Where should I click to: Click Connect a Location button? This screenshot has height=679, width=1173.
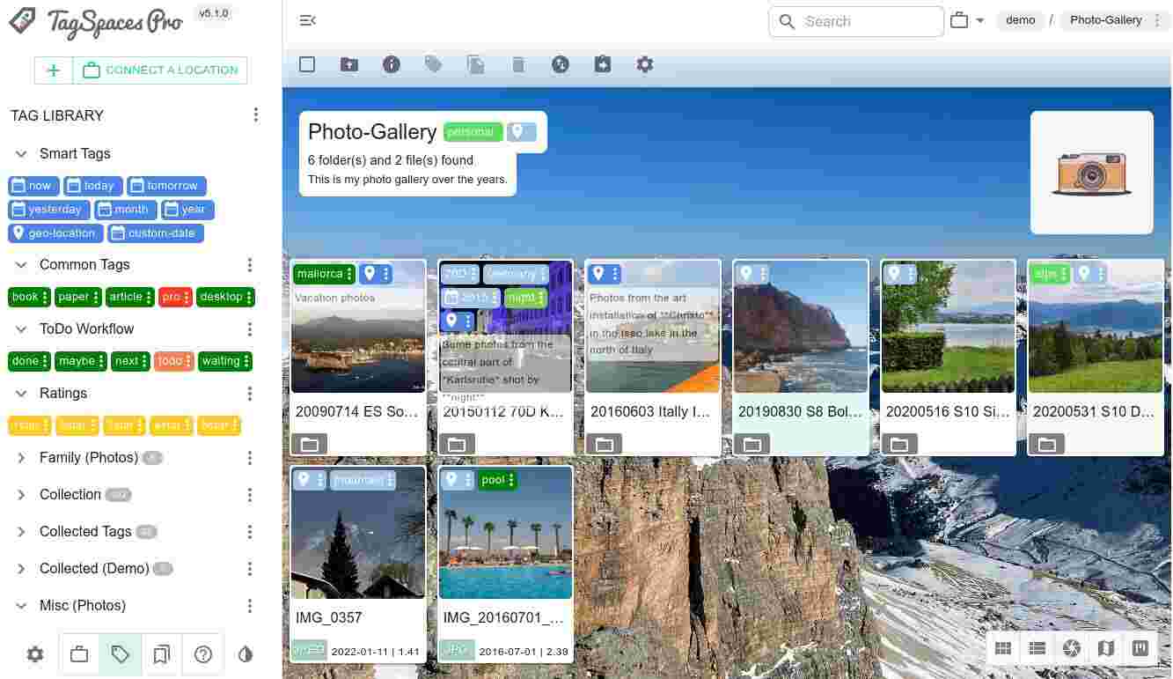tap(160, 70)
